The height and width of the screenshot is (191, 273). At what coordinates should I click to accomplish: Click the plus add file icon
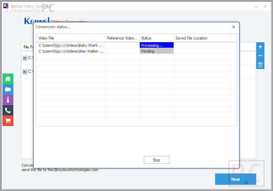(260, 47)
